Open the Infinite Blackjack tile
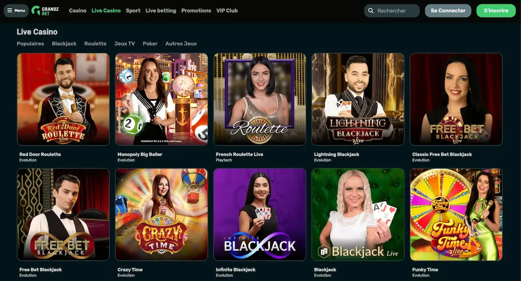521x281 pixels. point(260,215)
